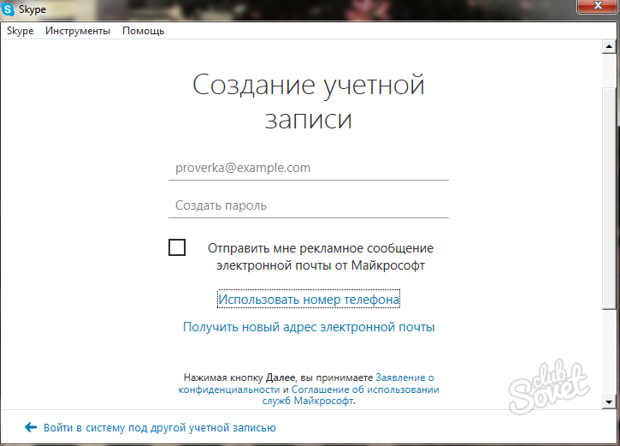Click the Создать пароль password field

pos(308,205)
